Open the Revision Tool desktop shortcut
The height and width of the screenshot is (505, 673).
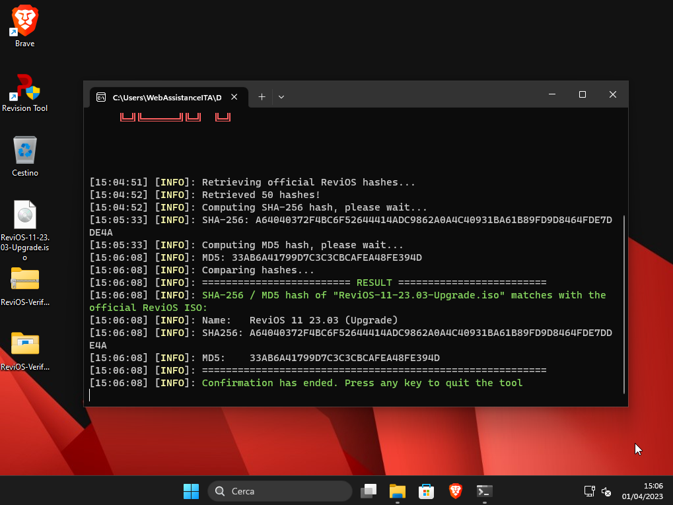25,92
